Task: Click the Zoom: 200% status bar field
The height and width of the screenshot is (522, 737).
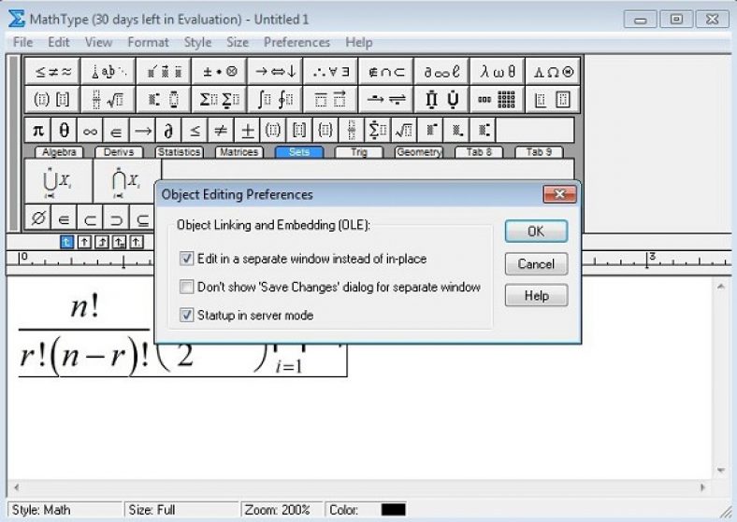Action: (x=282, y=510)
